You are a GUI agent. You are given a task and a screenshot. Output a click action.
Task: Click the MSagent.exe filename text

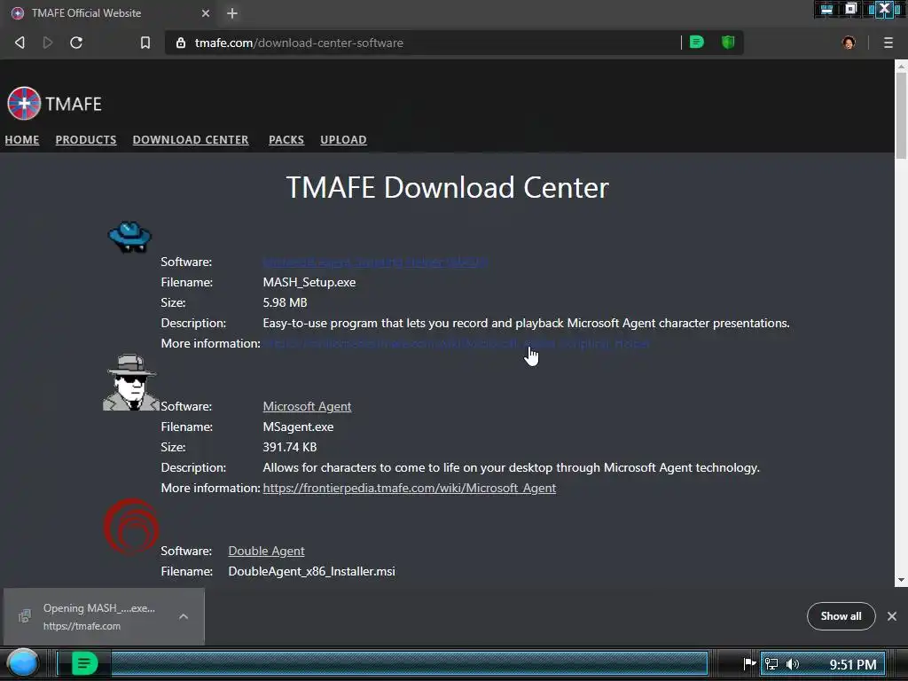click(298, 427)
